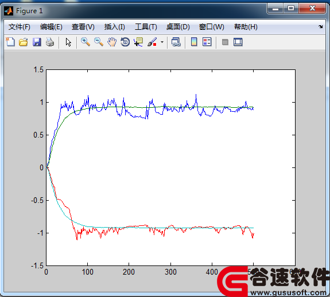Save figure using the floppy disk icon
330x297 pixels.
click(37, 42)
